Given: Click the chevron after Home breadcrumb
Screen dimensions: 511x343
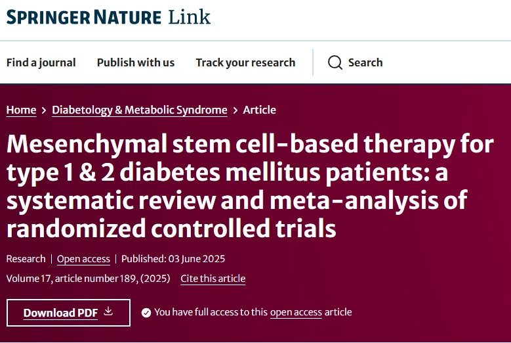Looking at the screenshot, I should 44,110.
